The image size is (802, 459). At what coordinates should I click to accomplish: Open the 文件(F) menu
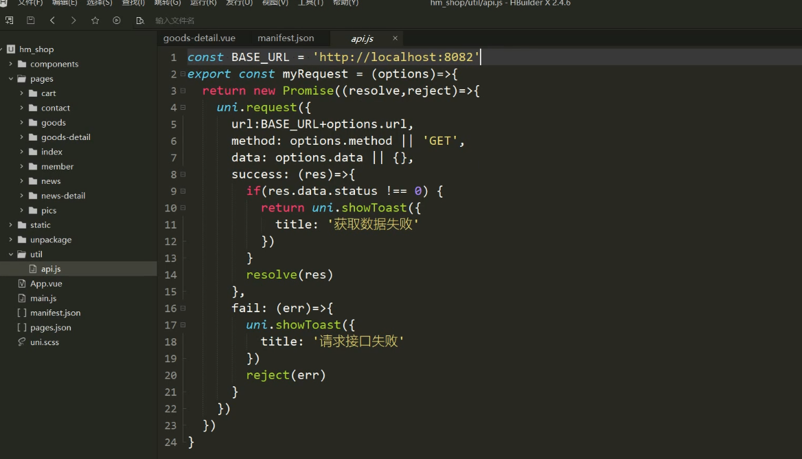[30, 3]
